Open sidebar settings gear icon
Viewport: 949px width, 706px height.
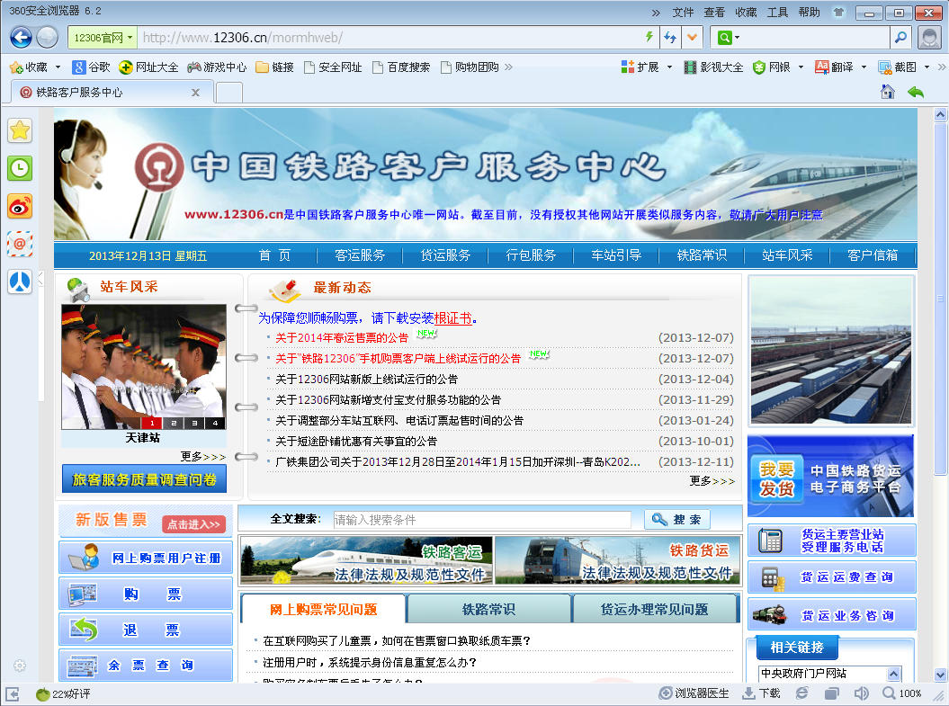tap(20, 666)
